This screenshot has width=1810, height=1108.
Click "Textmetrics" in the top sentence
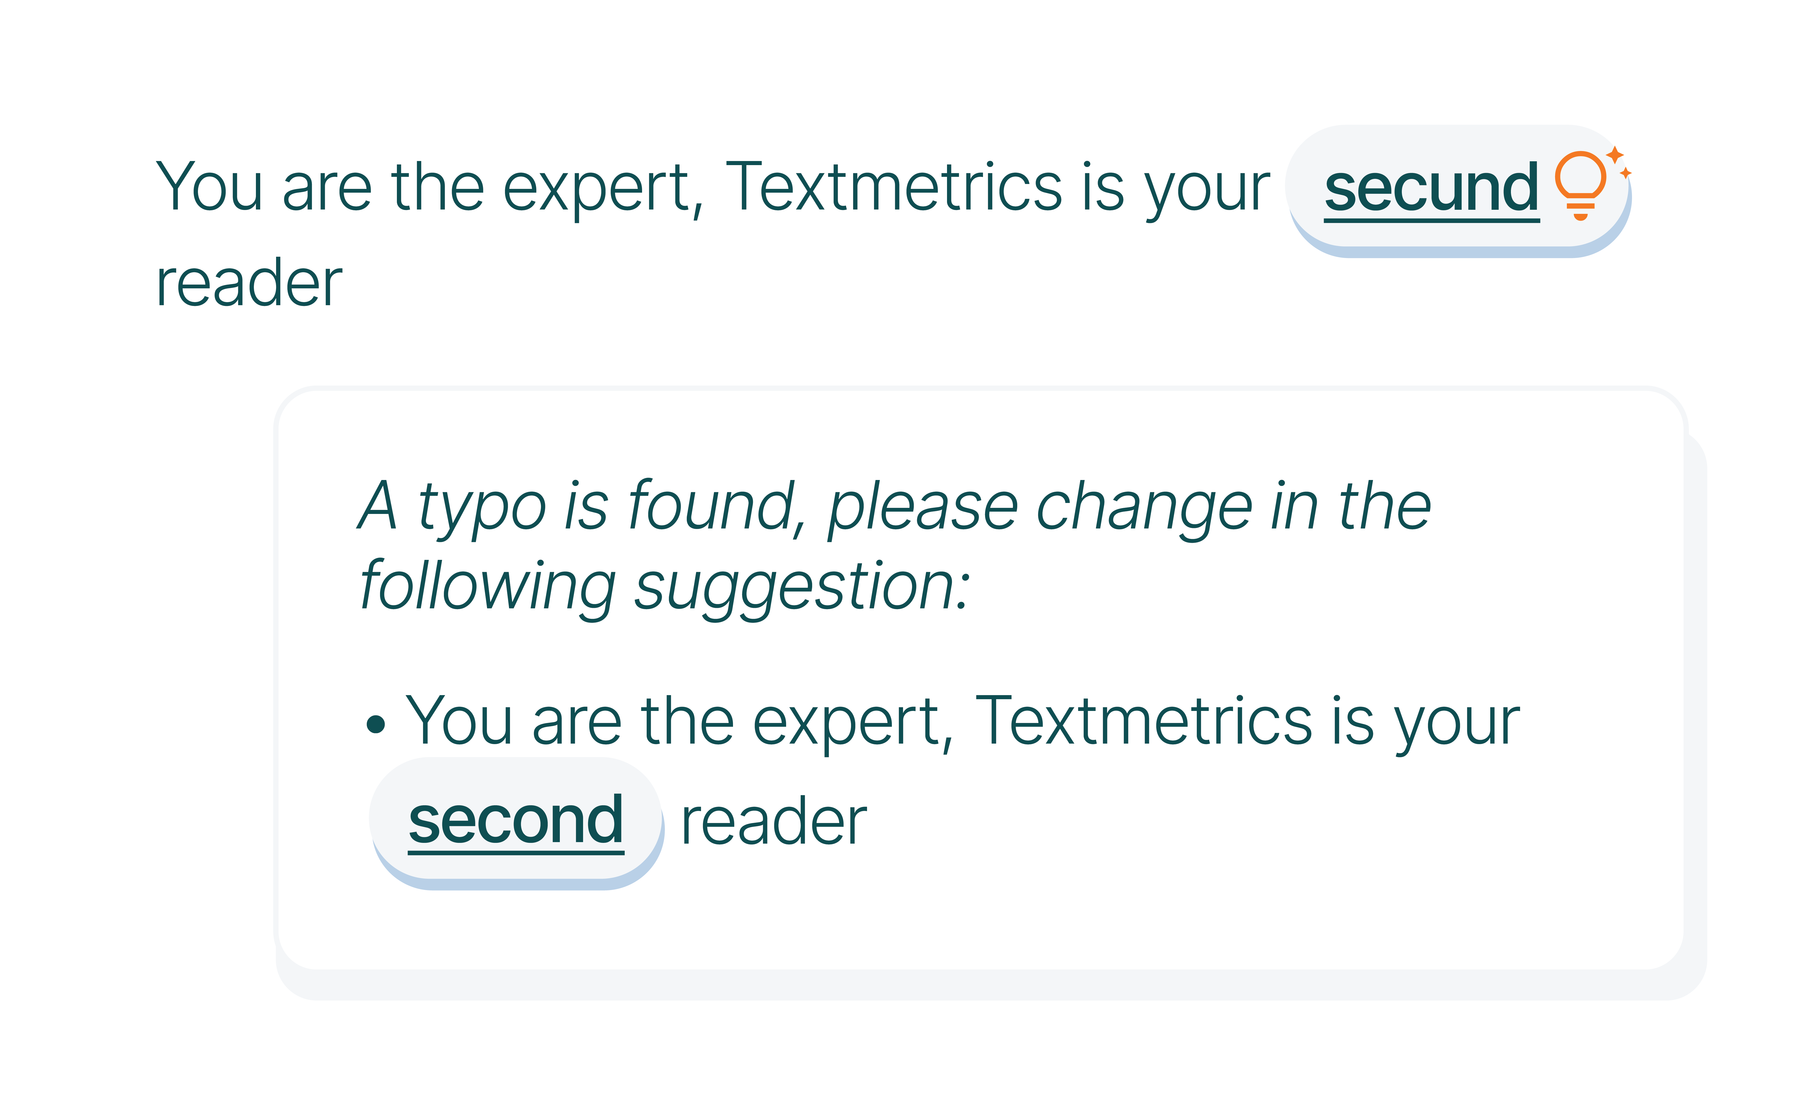coord(893,188)
